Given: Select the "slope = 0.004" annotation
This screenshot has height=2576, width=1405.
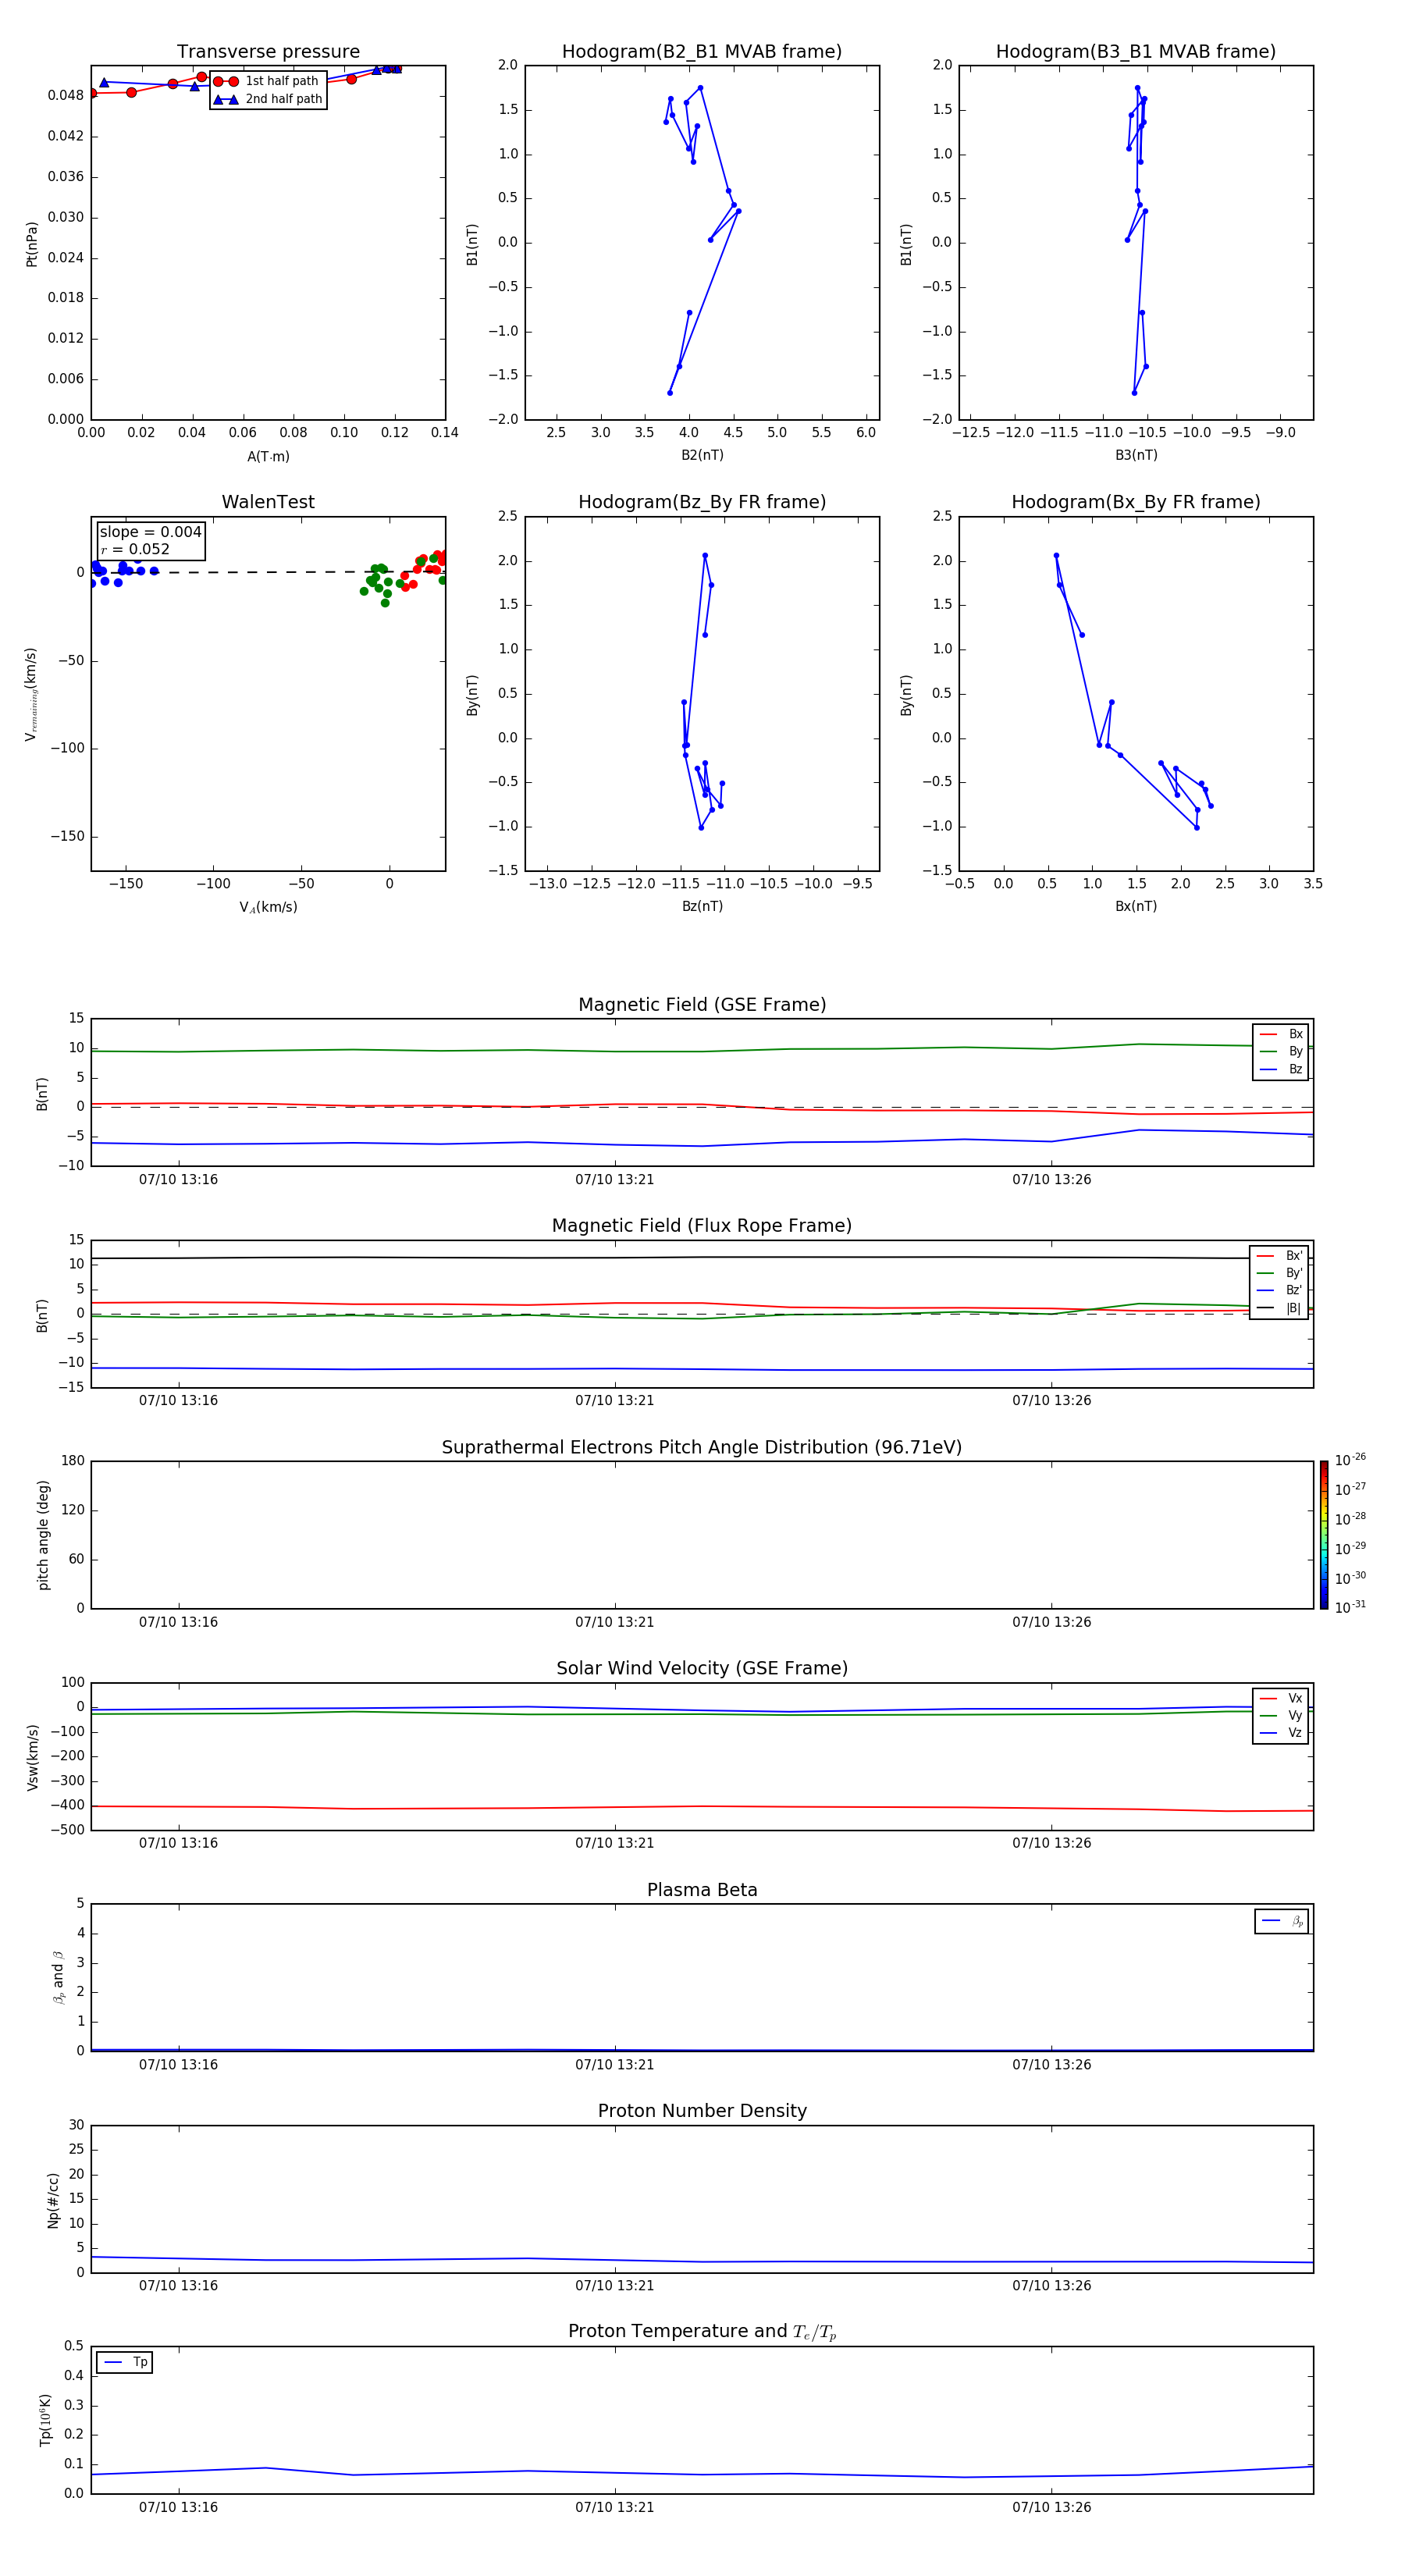Looking at the screenshot, I should pyautogui.click(x=150, y=532).
